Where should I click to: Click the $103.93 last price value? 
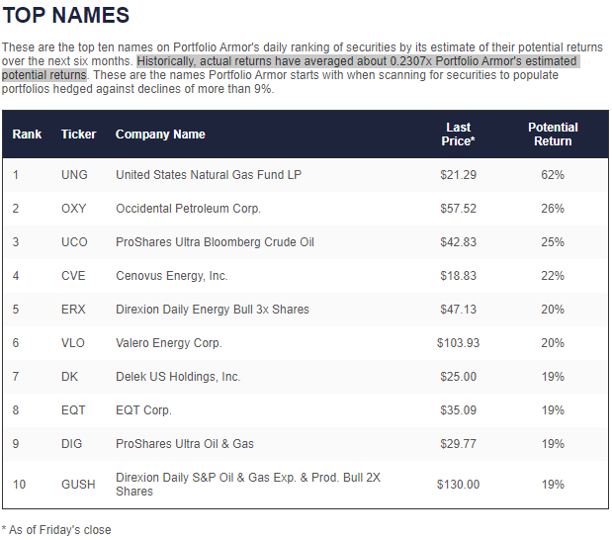(458, 343)
